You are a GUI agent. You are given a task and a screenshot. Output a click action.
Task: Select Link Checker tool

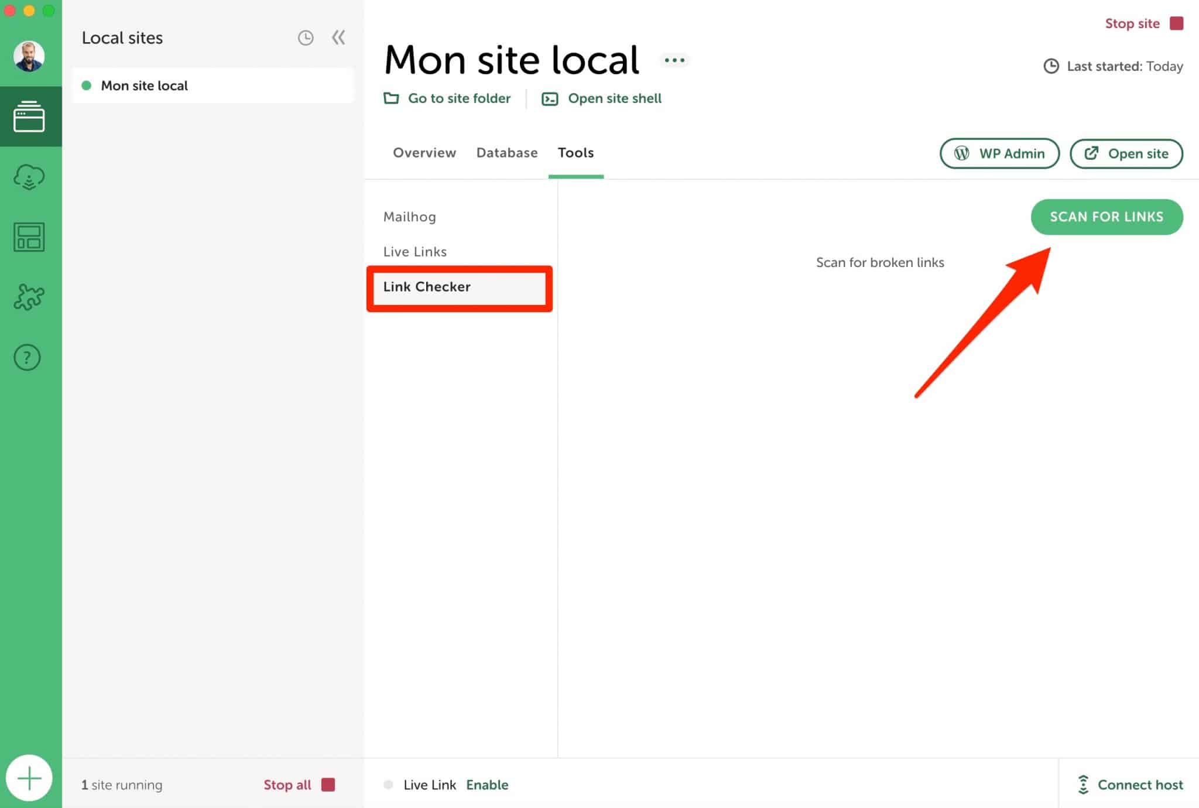click(x=460, y=287)
